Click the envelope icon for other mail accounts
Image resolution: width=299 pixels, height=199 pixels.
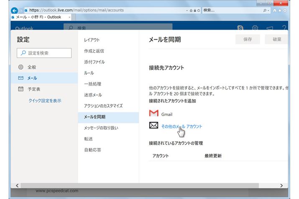154,126
